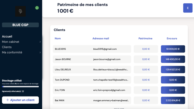Open the Accueil menu item
Image resolution: width=194 pixels, height=109 pixels.
7,36
